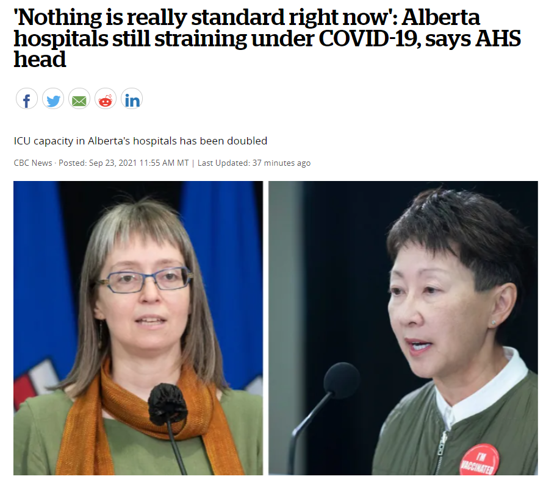The image size is (546, 479).
Task: Share the article via Twitter icon
Action: click(x=53, y=99)
